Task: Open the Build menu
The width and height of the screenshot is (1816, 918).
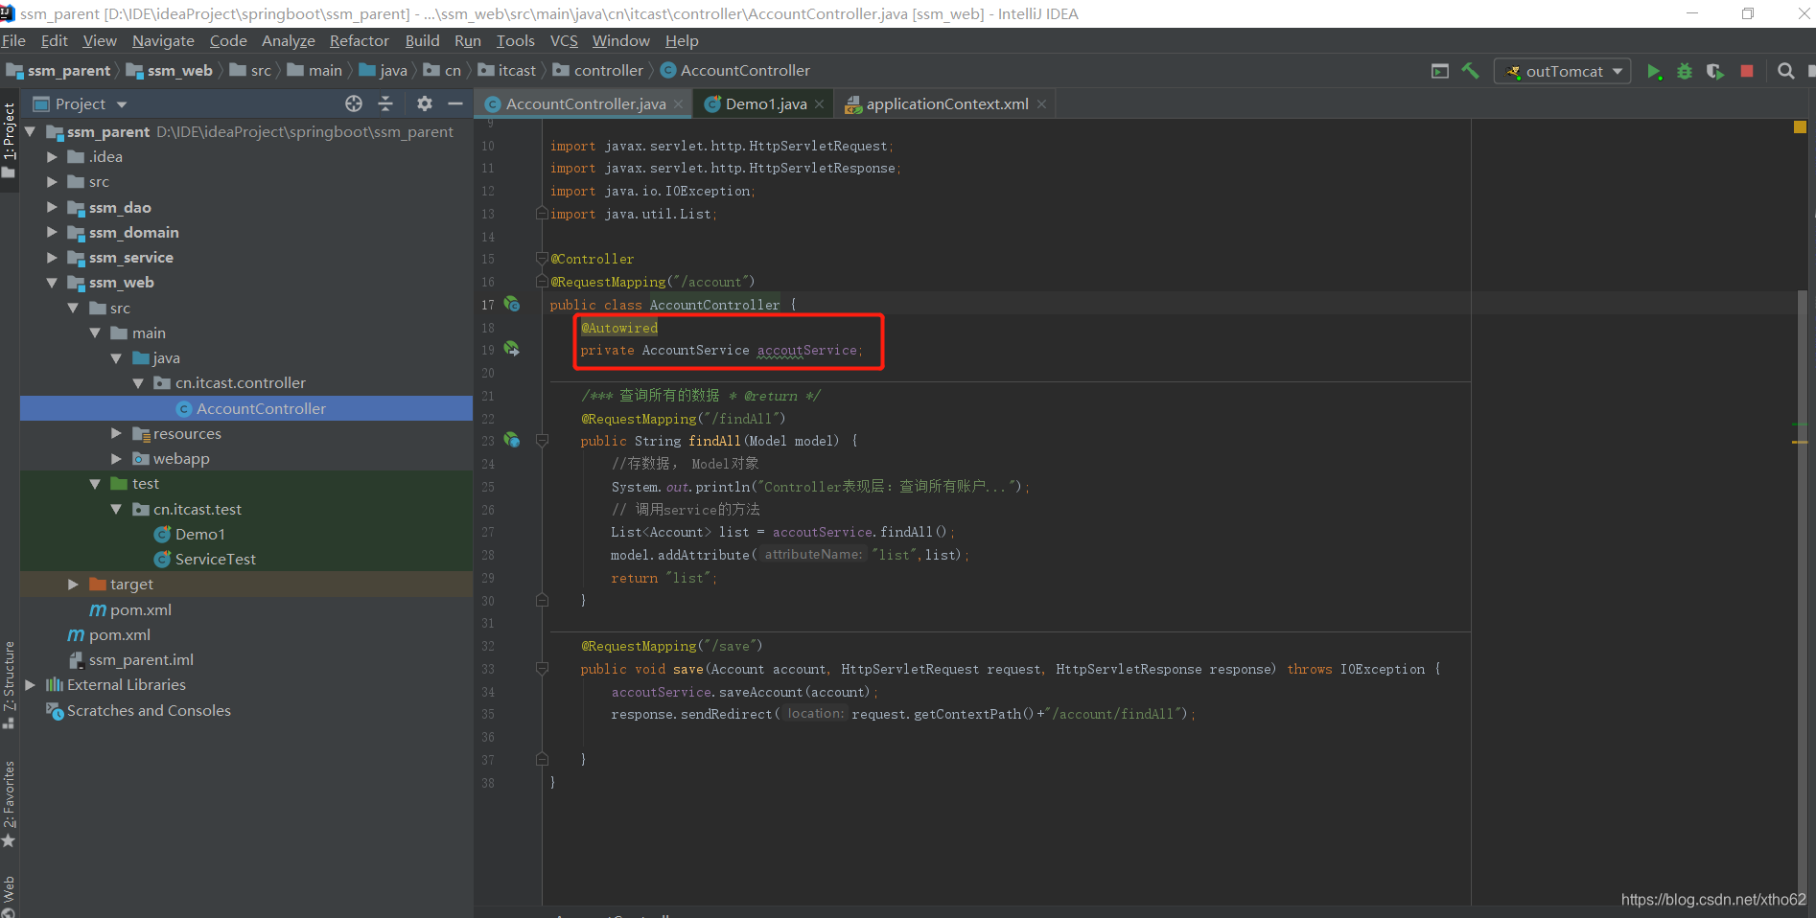Action: pyautogui.click(x=422, y=40)
